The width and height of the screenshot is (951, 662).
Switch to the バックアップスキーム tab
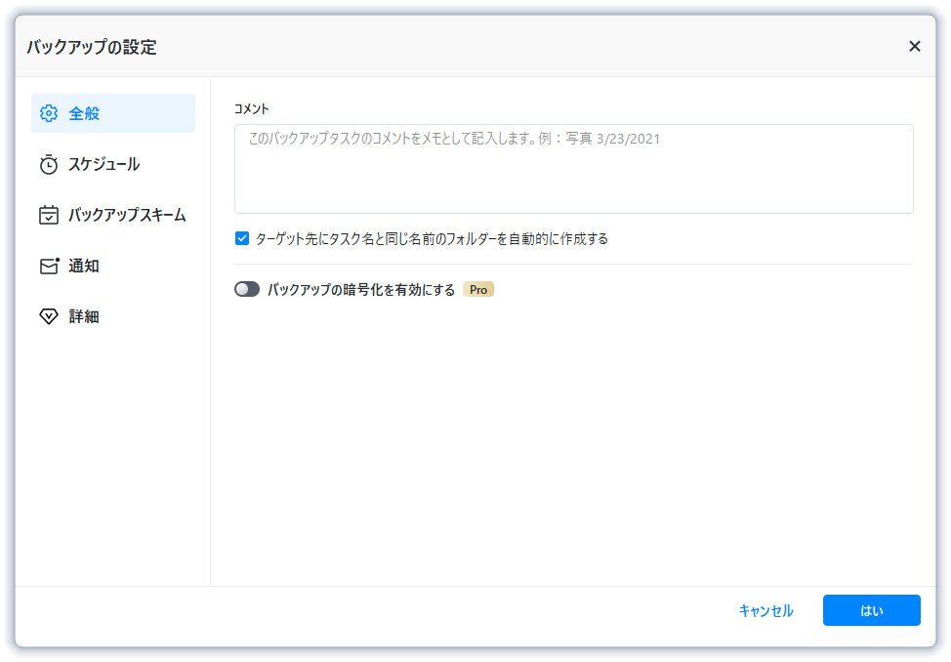tap(127, 216)
